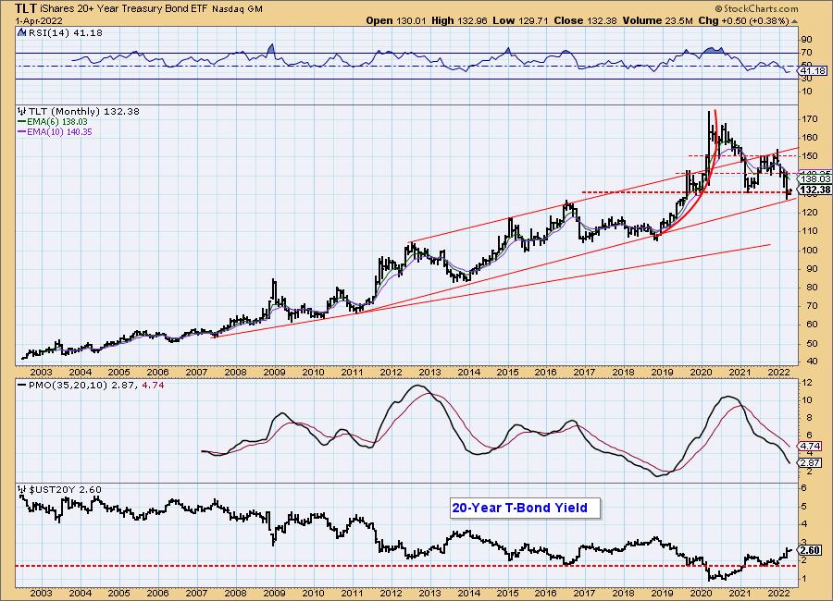The width and height of the screenshot is (833, 601).
Task: Click the purple EMA(10) legend line
Action: (x=22, y=131)
